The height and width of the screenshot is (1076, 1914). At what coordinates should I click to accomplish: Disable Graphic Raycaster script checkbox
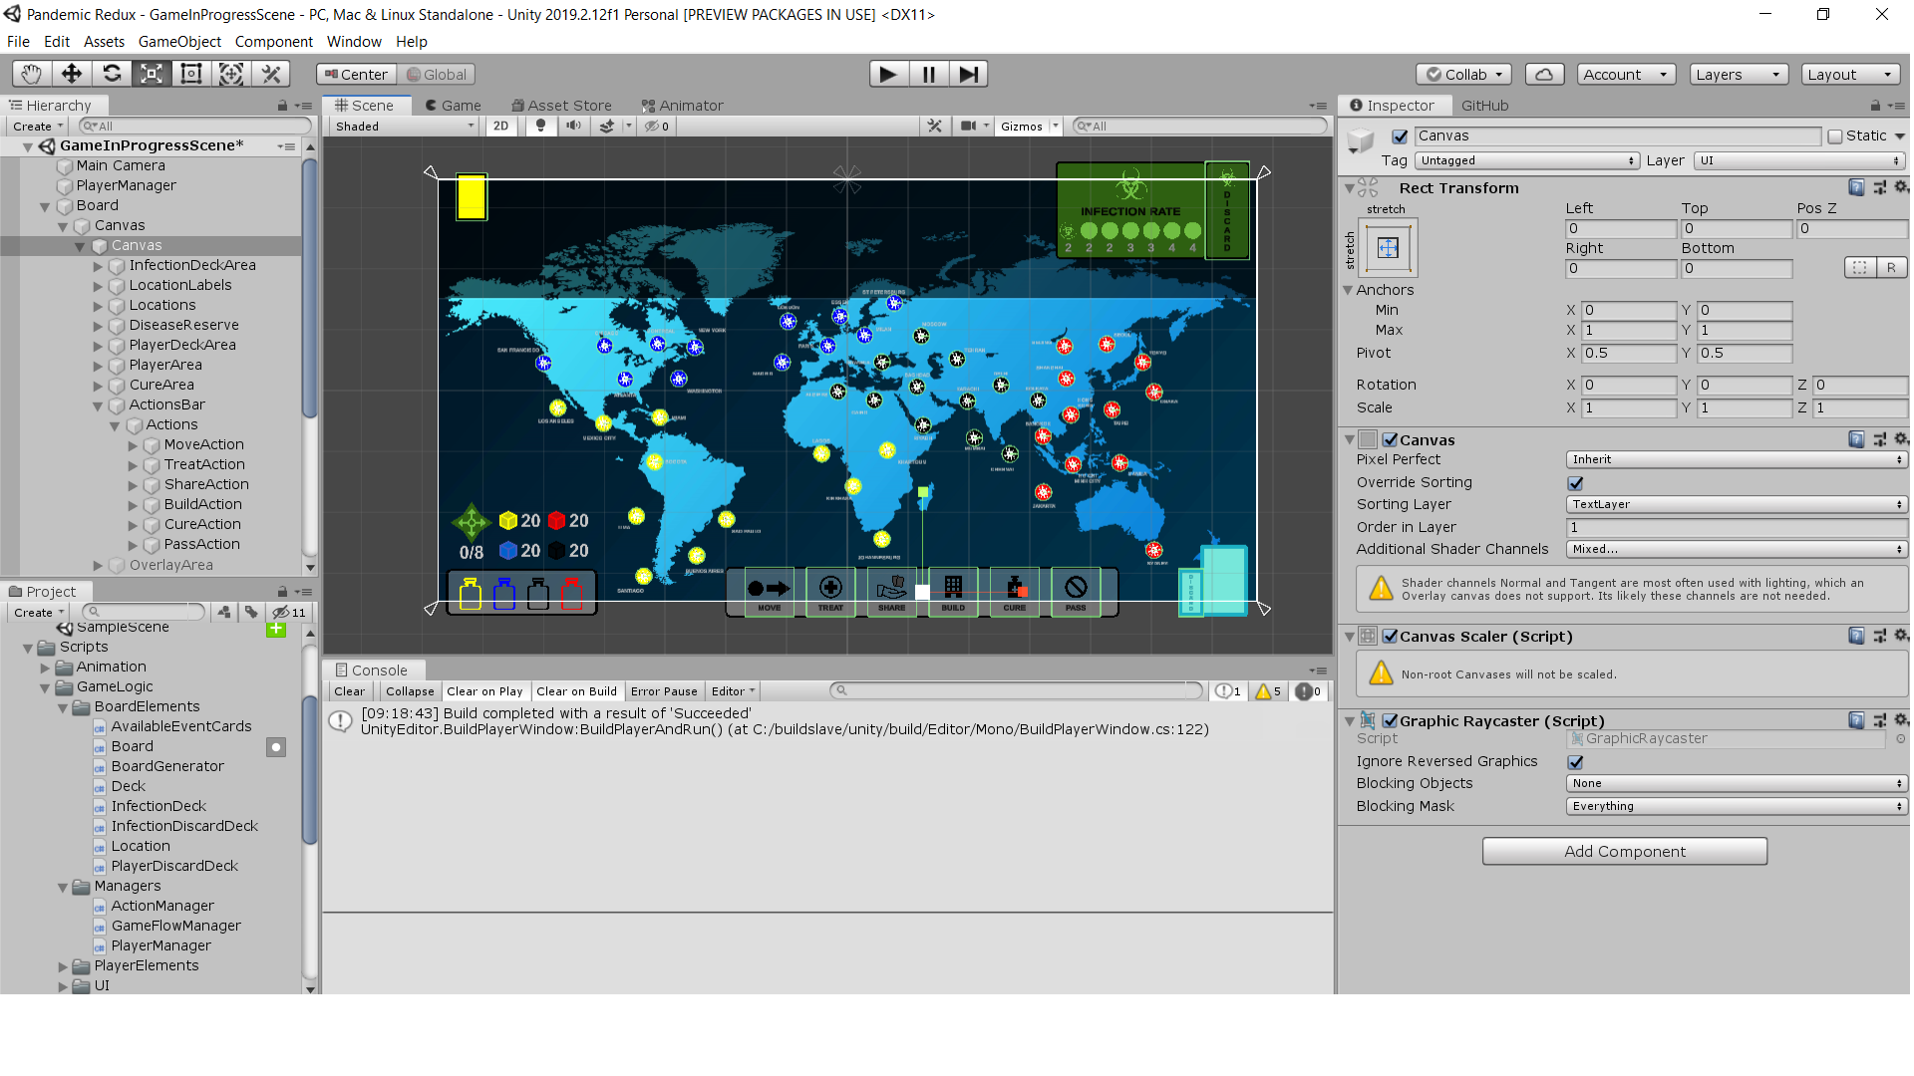[1390, 720]
